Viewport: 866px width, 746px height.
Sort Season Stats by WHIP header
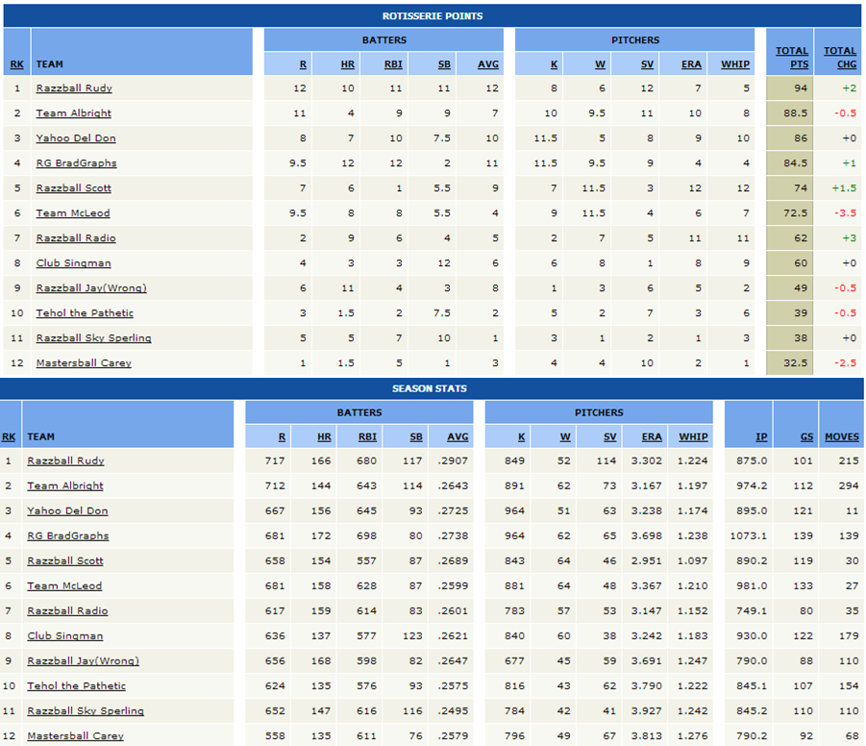click(693, 436)
